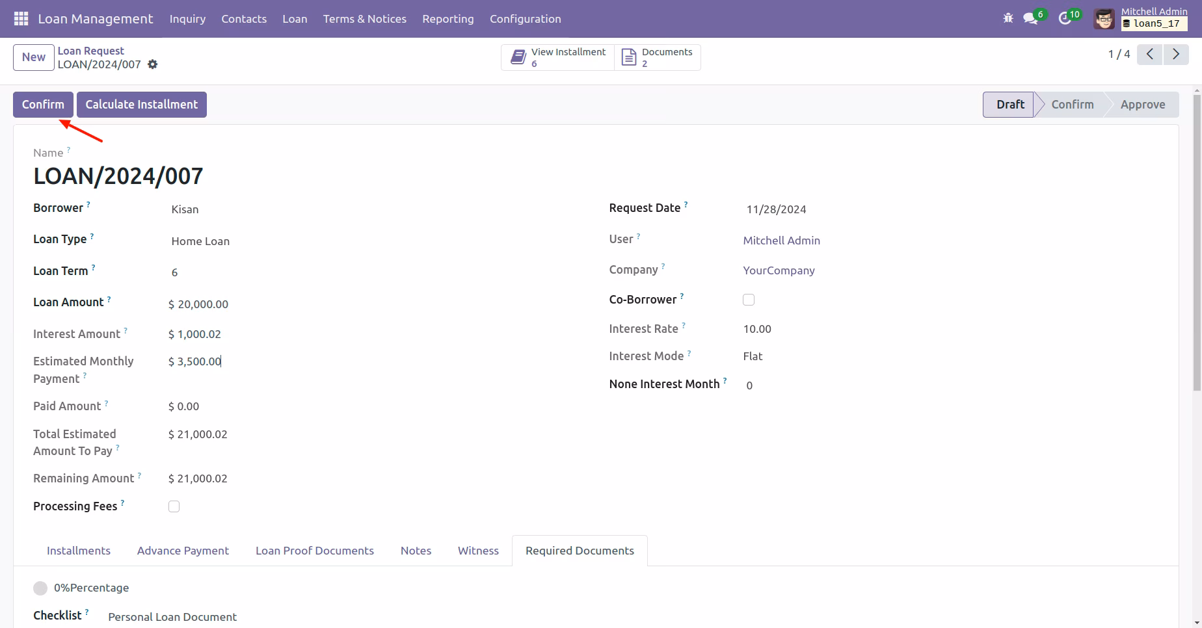Viewport: 1202px width, 628px height.
Task: Click Calculate Installment button
Action: (142, 105)
